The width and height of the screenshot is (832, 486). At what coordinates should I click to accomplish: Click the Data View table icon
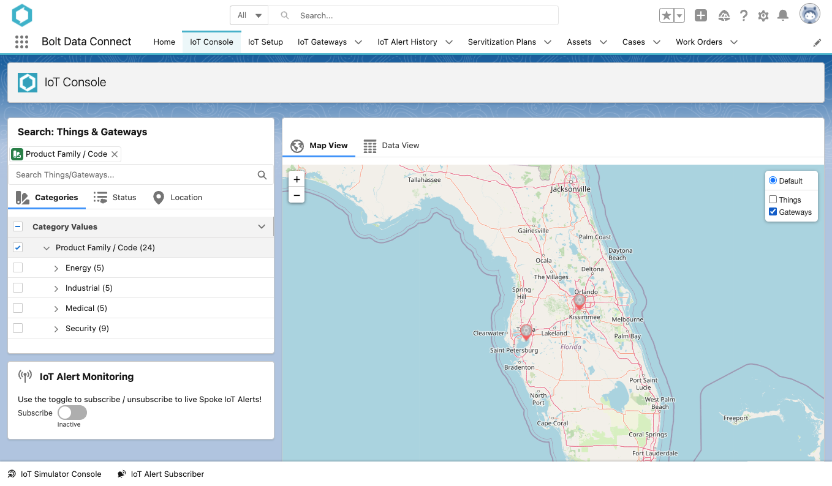click(370, 146)
